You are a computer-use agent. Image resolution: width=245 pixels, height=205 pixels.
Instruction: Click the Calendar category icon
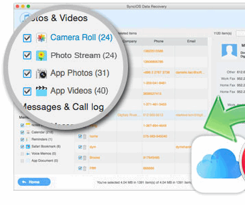(28, 132)
